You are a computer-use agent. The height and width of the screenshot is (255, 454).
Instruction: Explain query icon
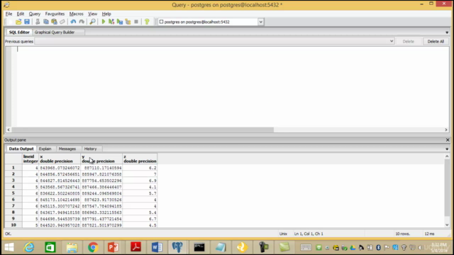(128, 22)
